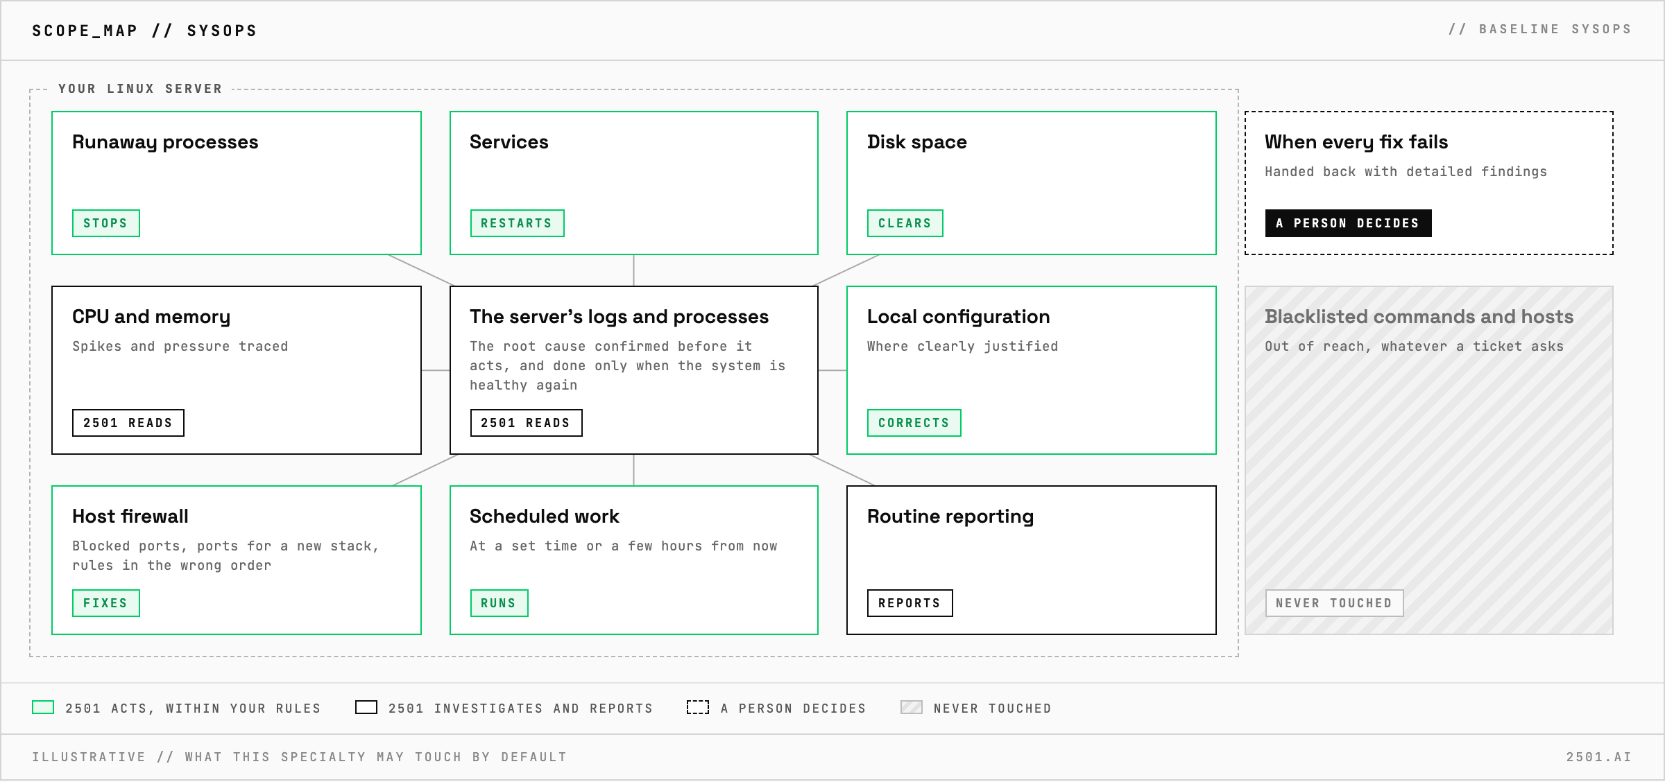The height and width of the screenshot is (782, 1665).
Task: Click '2501 INVESTIGATES AND REPORTS' legend text
Action: 520,709
